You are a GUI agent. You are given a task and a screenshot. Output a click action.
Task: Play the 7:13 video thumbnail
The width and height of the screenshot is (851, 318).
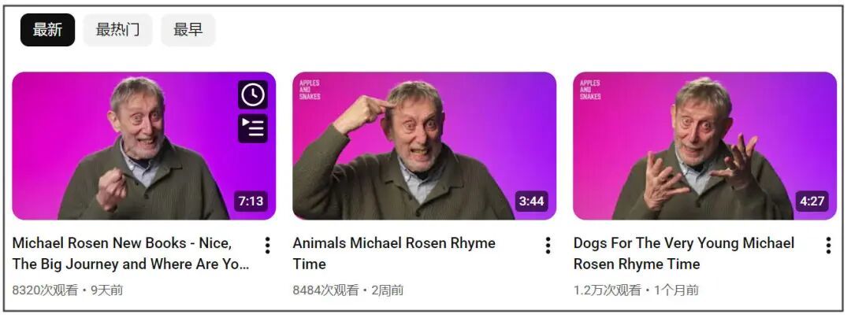point(144,146)
